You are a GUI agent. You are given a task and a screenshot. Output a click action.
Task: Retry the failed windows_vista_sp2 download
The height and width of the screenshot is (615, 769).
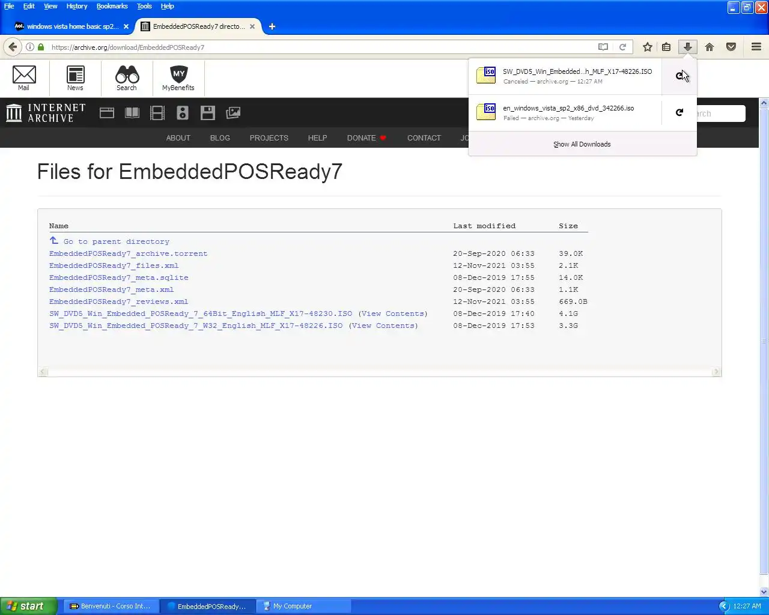point(679,112)
